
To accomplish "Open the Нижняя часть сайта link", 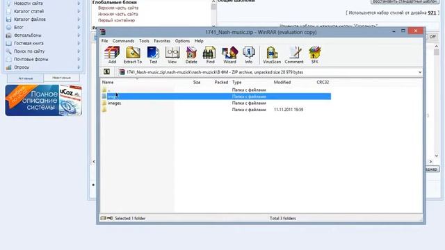I will click(118, 14).
